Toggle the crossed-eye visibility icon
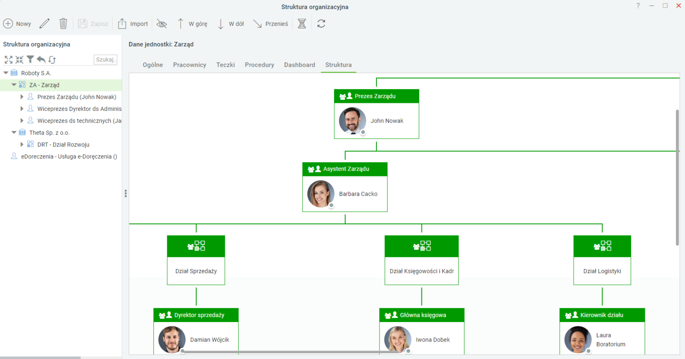The width and height of the screenshot is (685, 359). (x=162, y=24)
